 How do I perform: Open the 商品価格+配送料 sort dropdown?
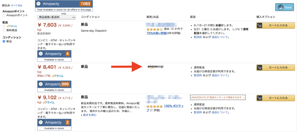57,17
